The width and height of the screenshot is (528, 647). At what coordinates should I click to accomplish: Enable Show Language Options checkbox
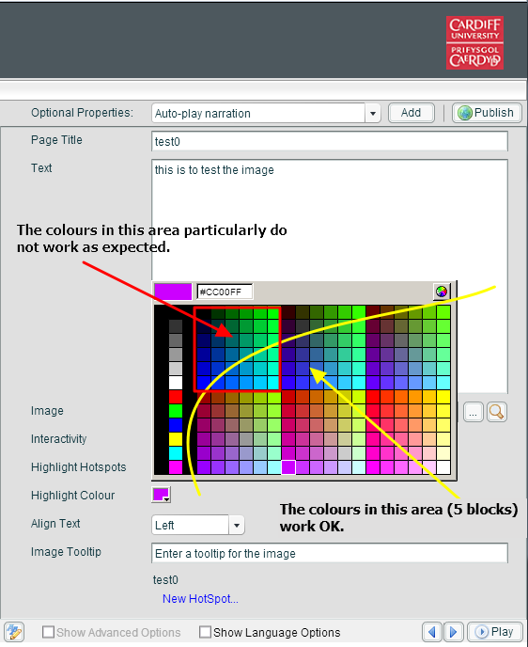tap(205, 632)
